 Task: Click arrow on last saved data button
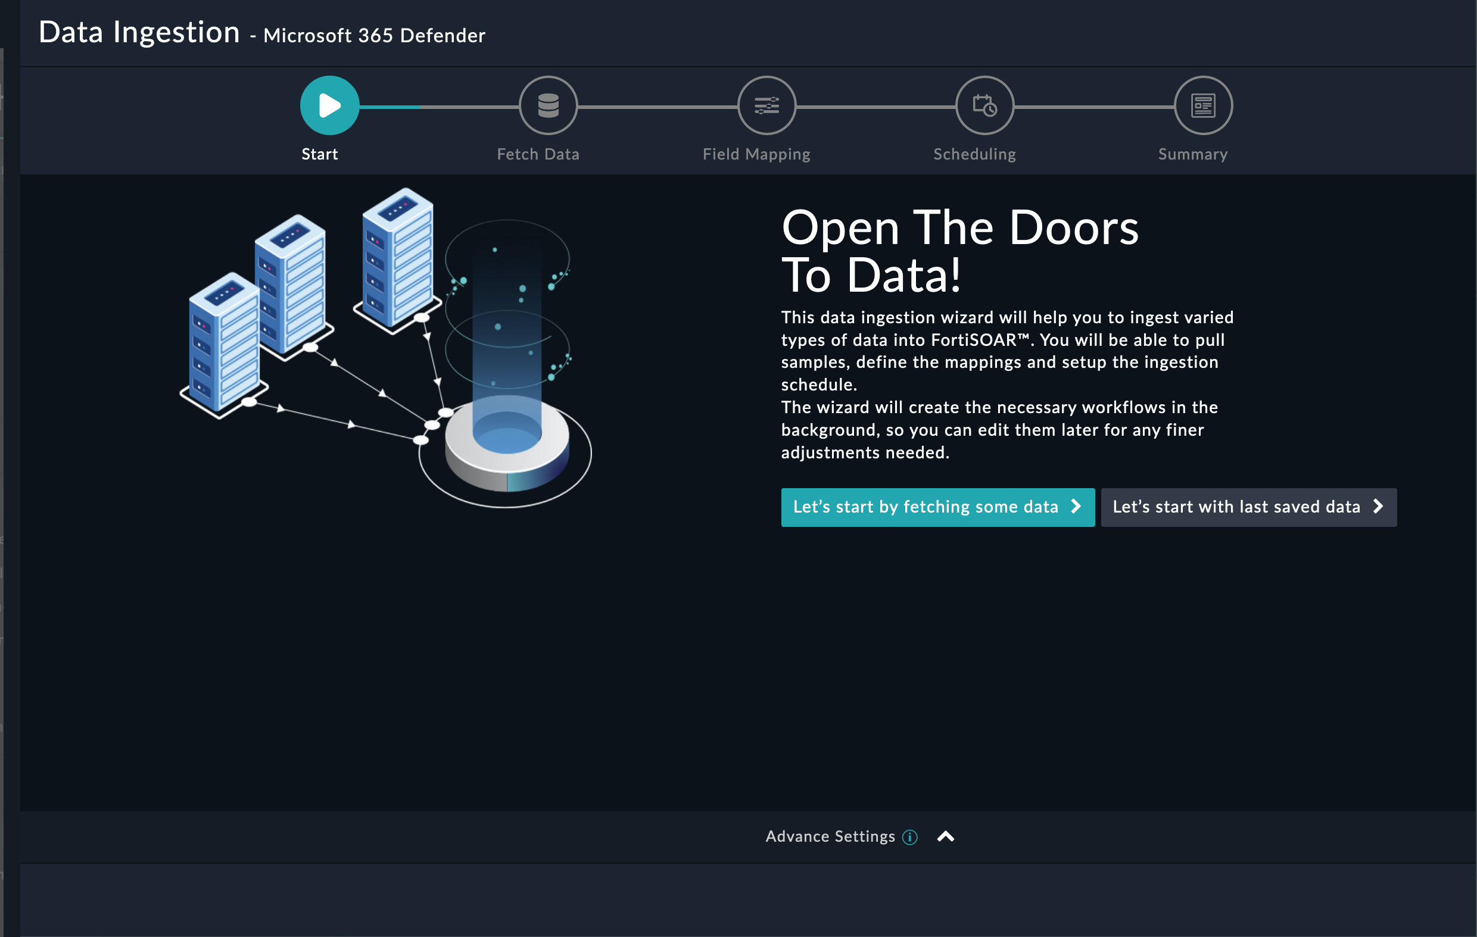[x=1378, y=507]
